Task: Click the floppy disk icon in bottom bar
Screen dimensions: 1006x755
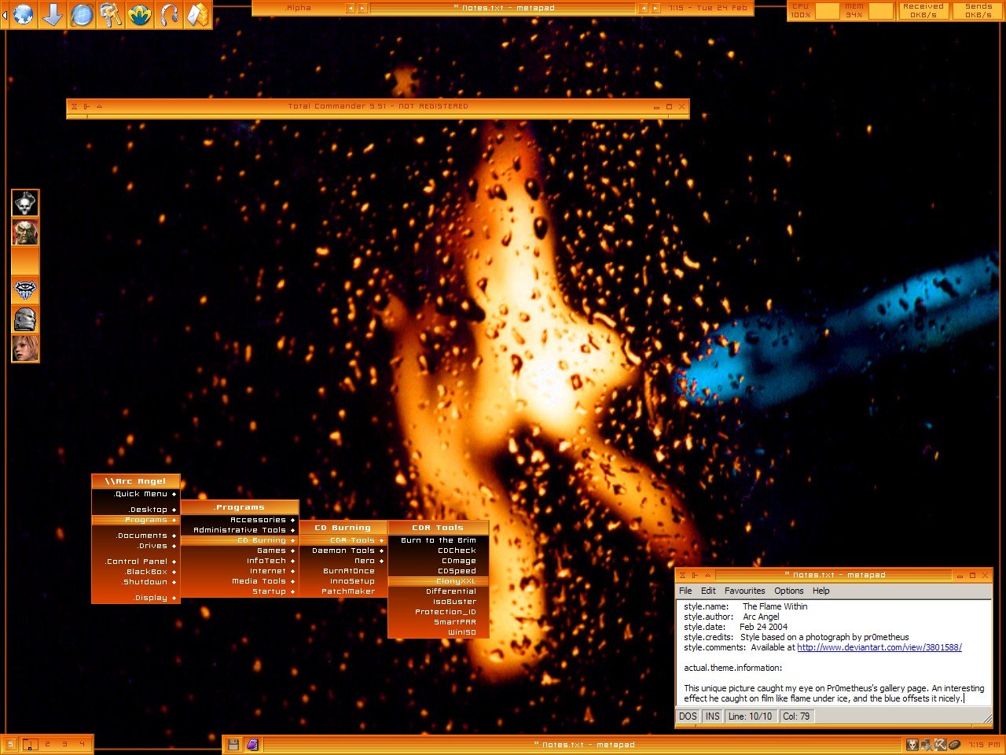Action: 233,744
